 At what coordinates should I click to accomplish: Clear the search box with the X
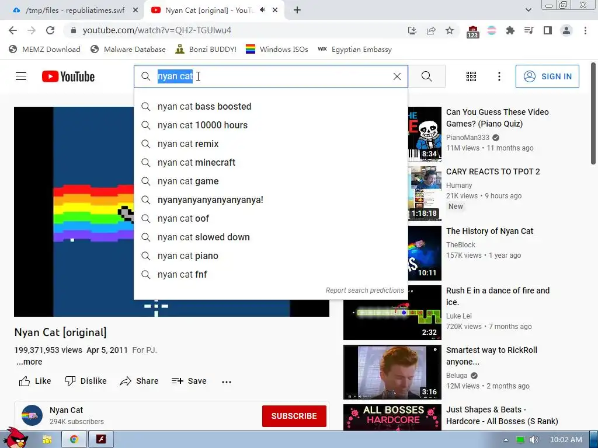[397, 76]
